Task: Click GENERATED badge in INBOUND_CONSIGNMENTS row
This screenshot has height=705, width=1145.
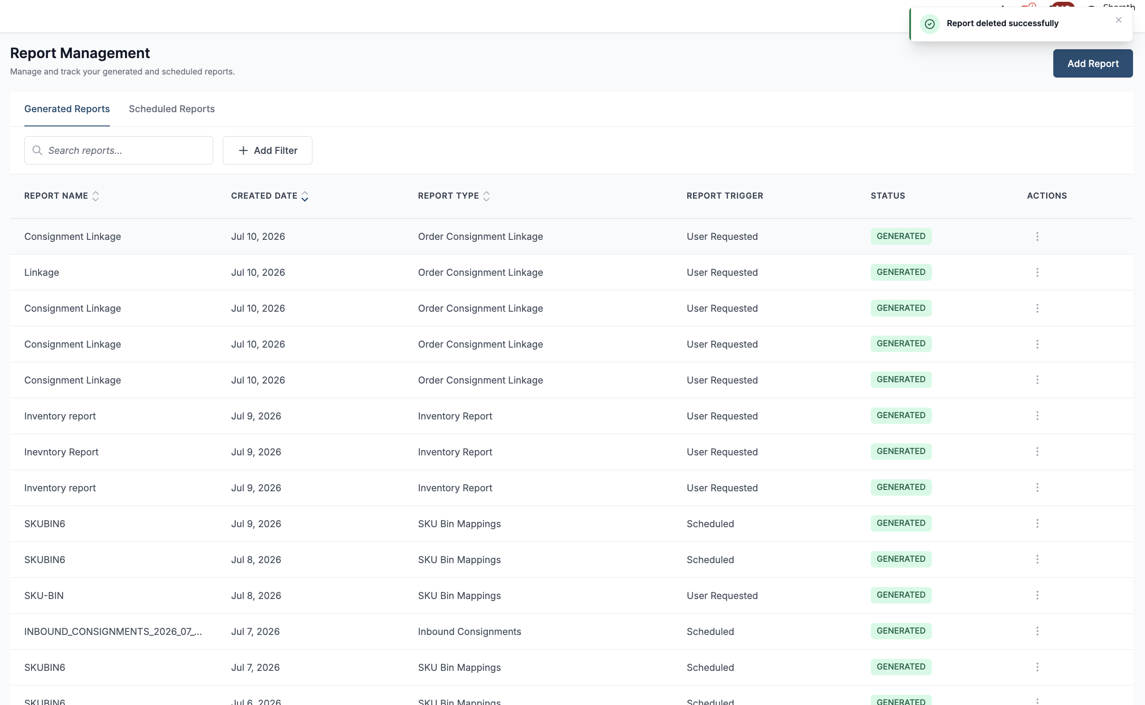Action: click(x=900, y=631)
